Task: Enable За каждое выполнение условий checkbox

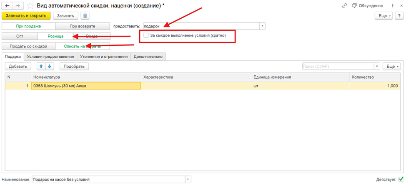Action: (x=146, y=35)
